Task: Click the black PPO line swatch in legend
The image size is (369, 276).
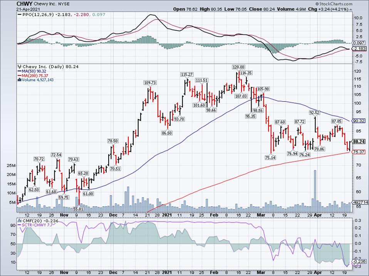Action: click(x=20, y=15)
